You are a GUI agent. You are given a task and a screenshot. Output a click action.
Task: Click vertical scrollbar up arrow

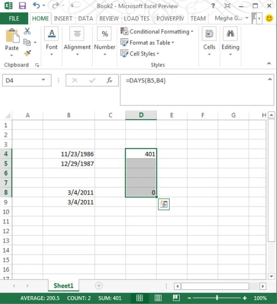click(x=271, y=115)
